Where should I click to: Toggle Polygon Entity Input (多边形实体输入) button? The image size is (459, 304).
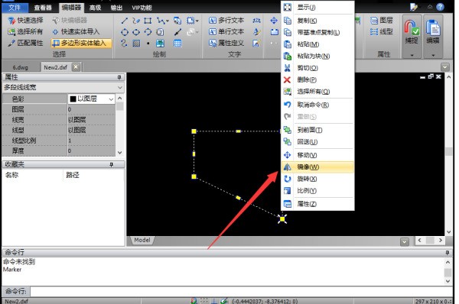pyautogui.click(x=81, y=44)
